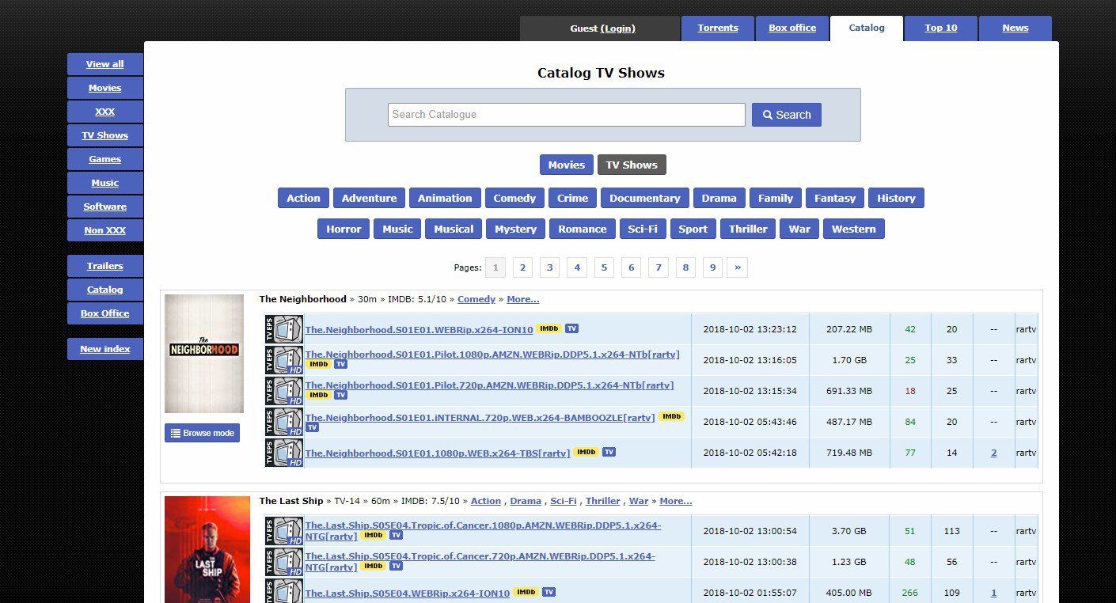The height and width of the screenshot is (603, 1116).
Task: Open New index in sidebar
Action: [x=105, y=349]
